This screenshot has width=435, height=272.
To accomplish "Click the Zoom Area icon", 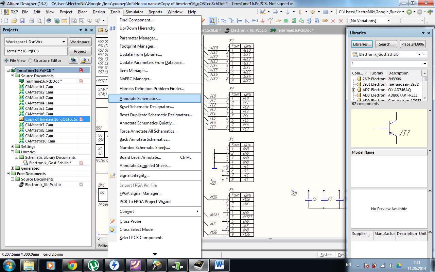I will [82, 21].
